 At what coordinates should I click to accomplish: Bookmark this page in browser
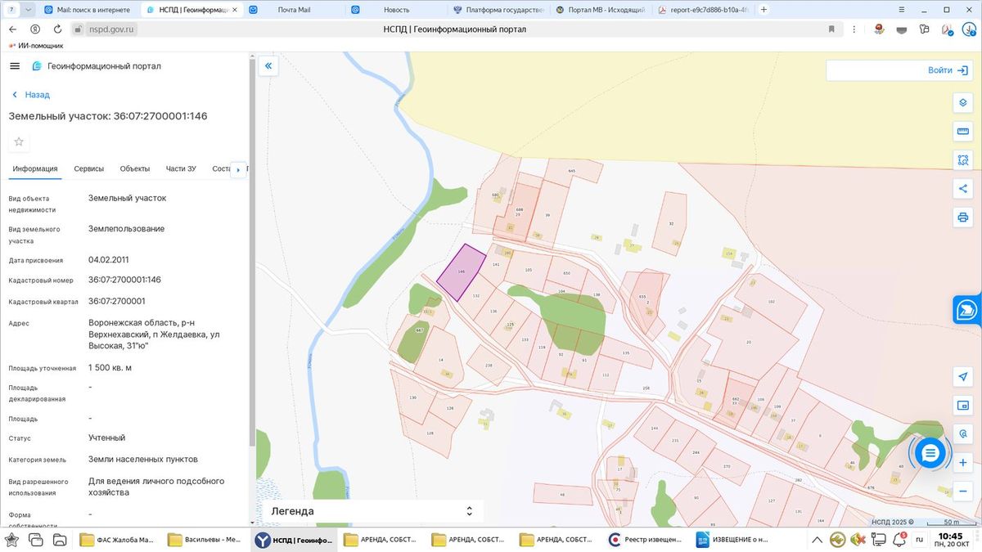(x=831, y=29)
